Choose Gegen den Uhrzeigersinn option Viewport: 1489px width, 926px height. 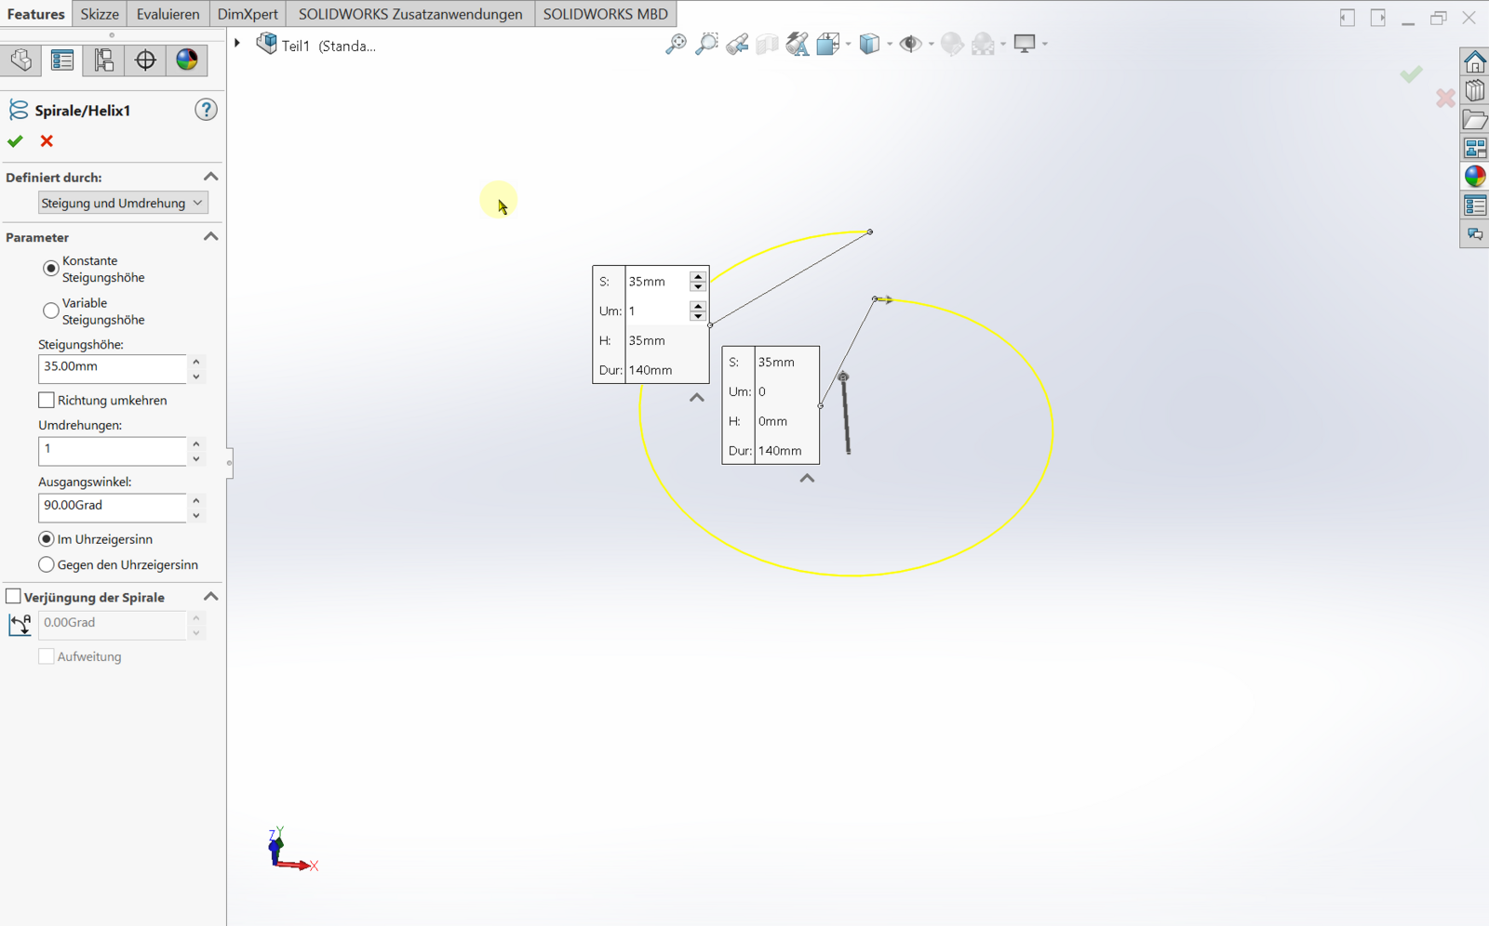click(x=47, y=564)
